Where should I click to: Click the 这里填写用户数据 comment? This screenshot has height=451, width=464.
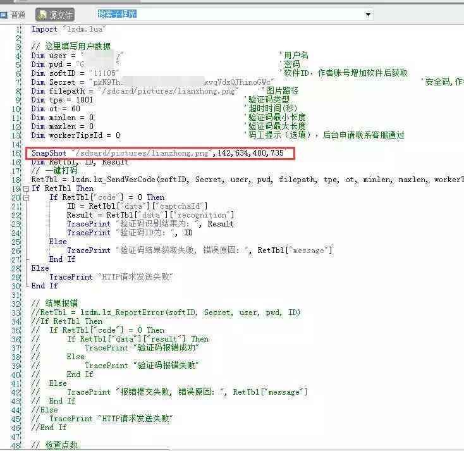(71, 47)
